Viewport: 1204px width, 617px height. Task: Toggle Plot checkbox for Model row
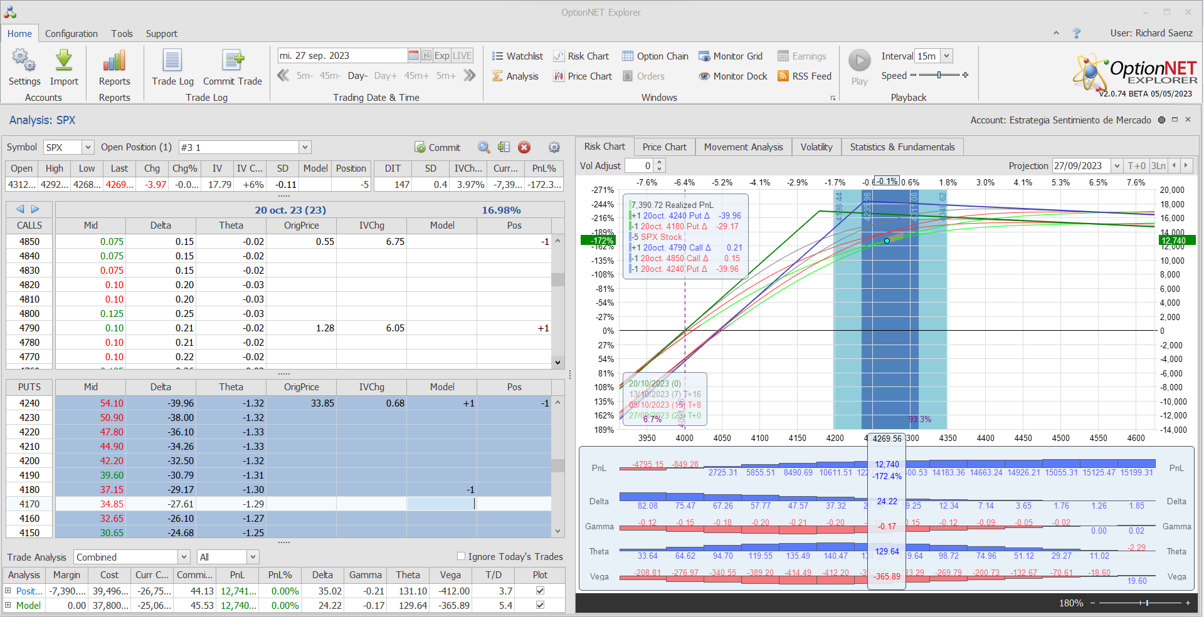click(x=540, y=605)
